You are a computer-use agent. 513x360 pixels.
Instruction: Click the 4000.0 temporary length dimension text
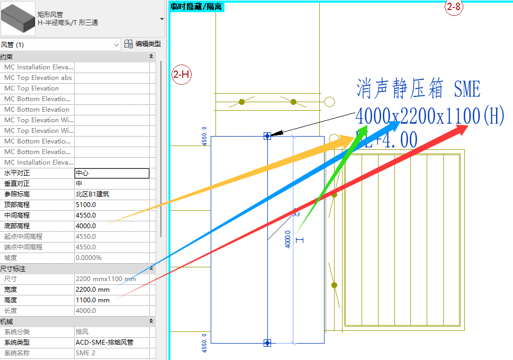point(288,239)
